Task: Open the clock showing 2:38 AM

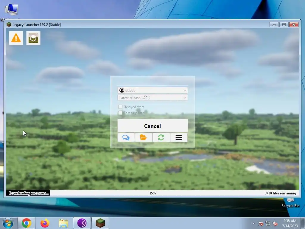Action: (290, 223)
